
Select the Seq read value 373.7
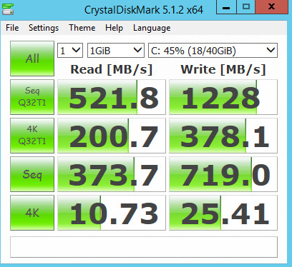point(112,174)
